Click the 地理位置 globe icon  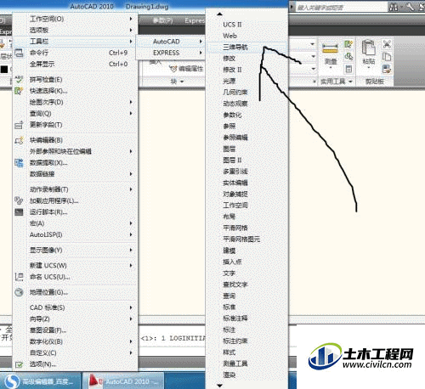(19, 292)
